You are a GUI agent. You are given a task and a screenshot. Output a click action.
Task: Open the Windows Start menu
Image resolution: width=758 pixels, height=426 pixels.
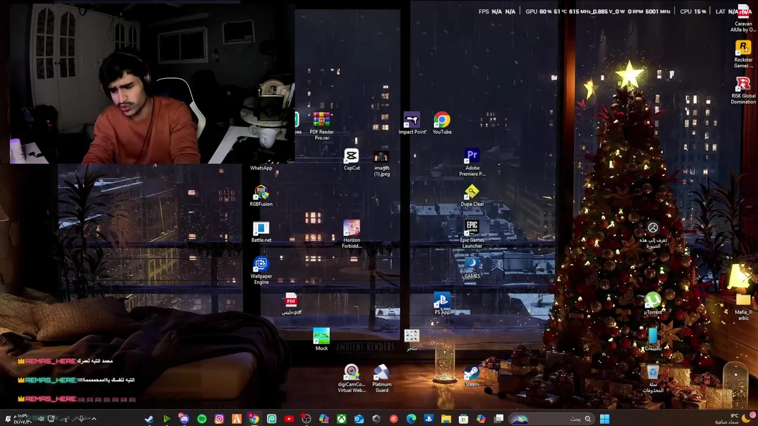pyautogui.click(x=604, y=419)
